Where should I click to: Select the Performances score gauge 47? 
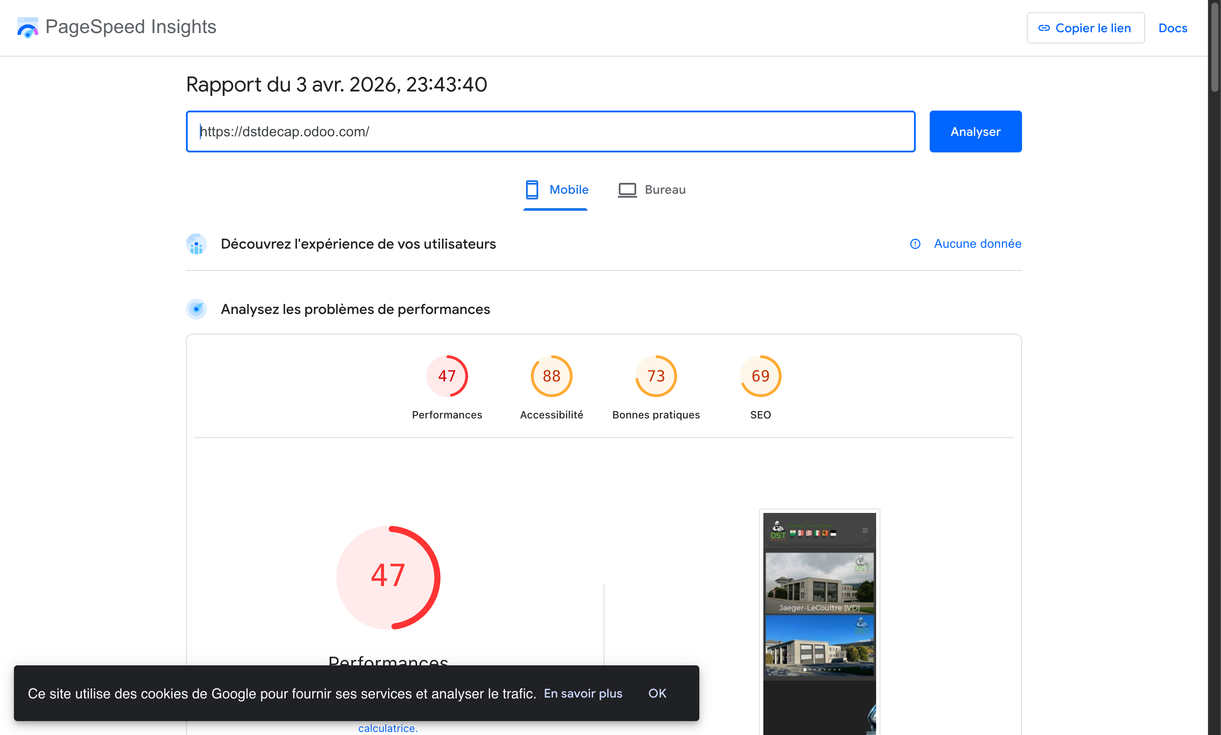[x=447, y=376]
